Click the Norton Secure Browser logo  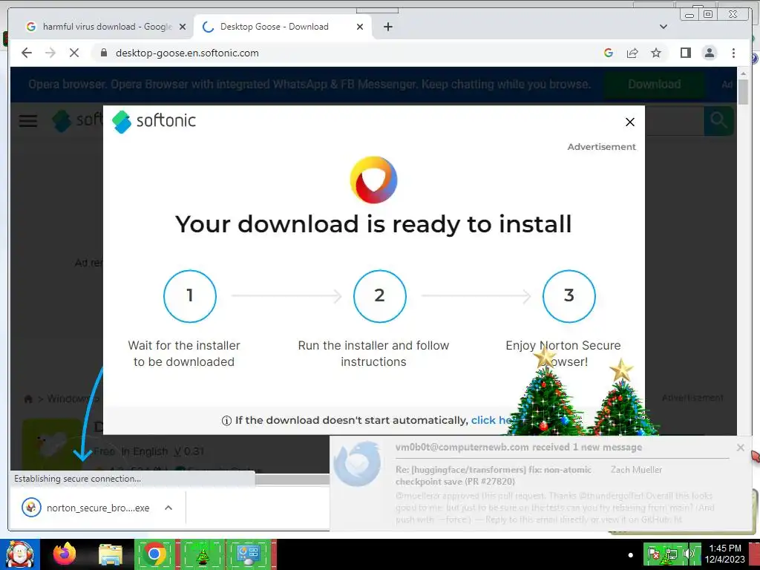coord(374,180)
